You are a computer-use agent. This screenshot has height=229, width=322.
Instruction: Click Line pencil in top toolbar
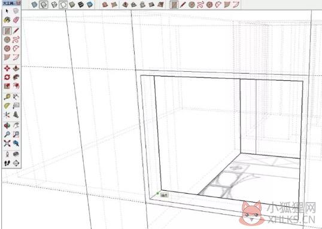(x=183, y=5)
